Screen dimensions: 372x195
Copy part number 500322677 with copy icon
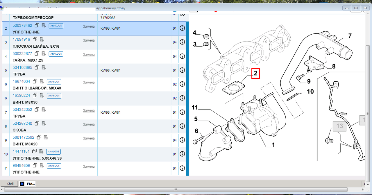tap(37, 53)
